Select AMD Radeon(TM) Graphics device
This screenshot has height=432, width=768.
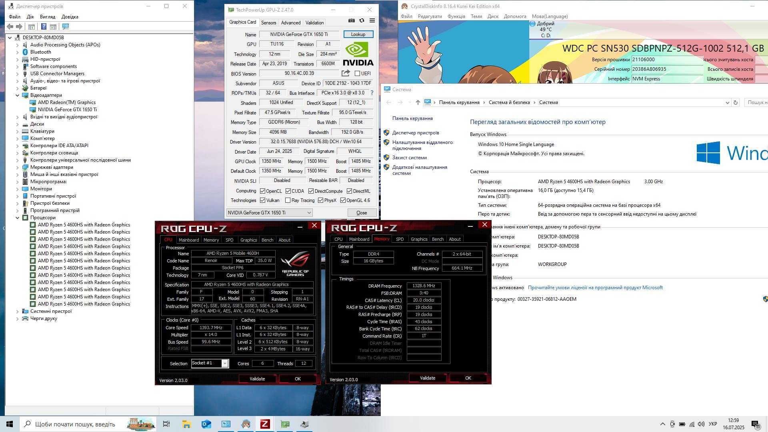pyautogui.click(x=66, y=102)
